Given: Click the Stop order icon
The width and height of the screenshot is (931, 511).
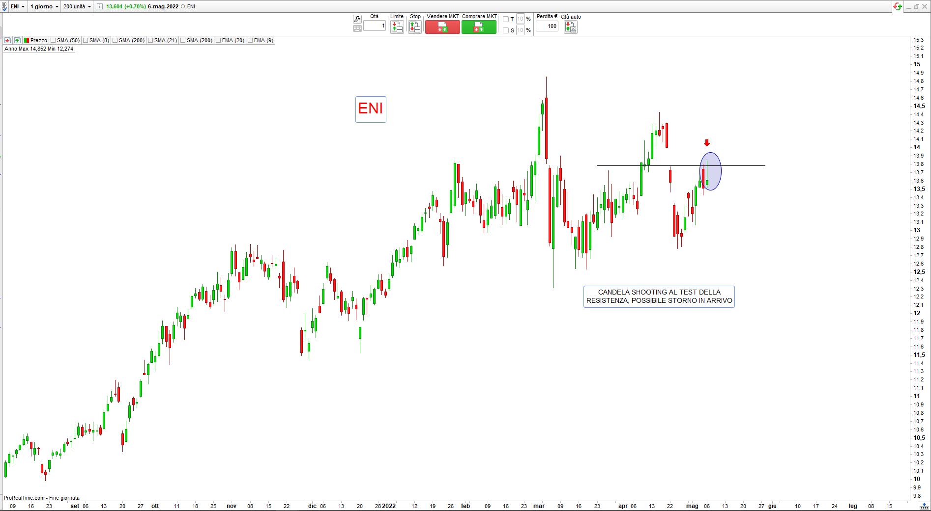Looking at the screenshot, I should 415,27.
